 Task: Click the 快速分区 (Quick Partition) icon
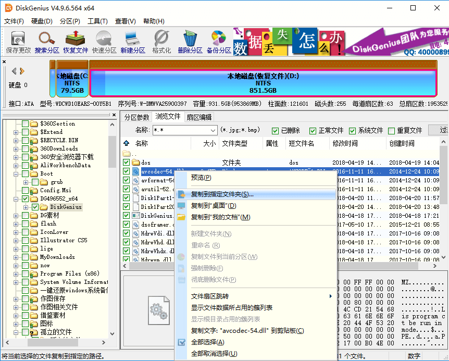click(x=103, y=42)
